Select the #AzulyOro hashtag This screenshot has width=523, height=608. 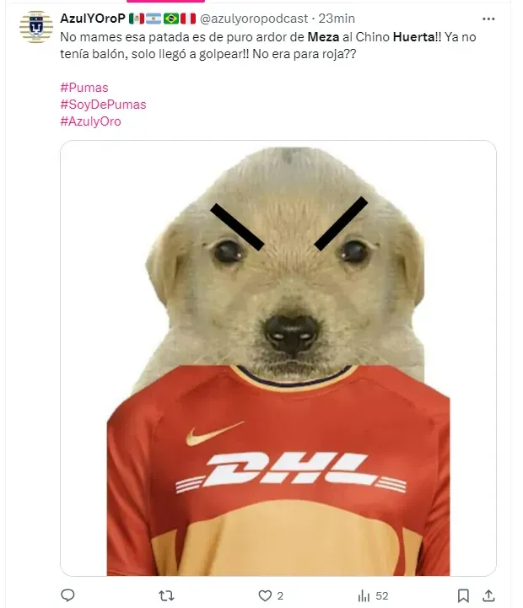point(90,121)
